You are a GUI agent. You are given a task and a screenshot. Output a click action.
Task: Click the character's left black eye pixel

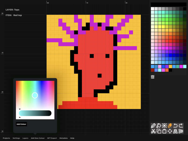pos(92,56)
